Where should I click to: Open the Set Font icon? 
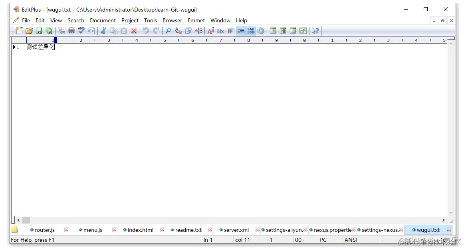tap(210, 31)
